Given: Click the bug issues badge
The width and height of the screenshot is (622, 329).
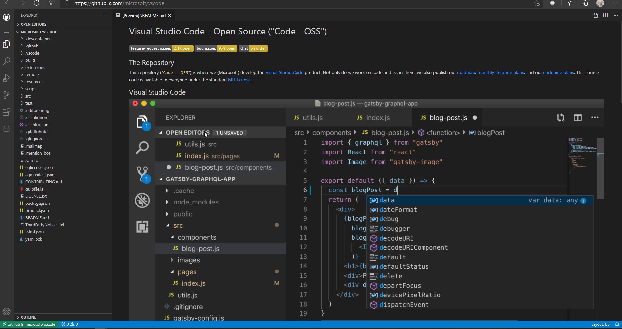Looking at the screenshot, I should pos(216,48).
